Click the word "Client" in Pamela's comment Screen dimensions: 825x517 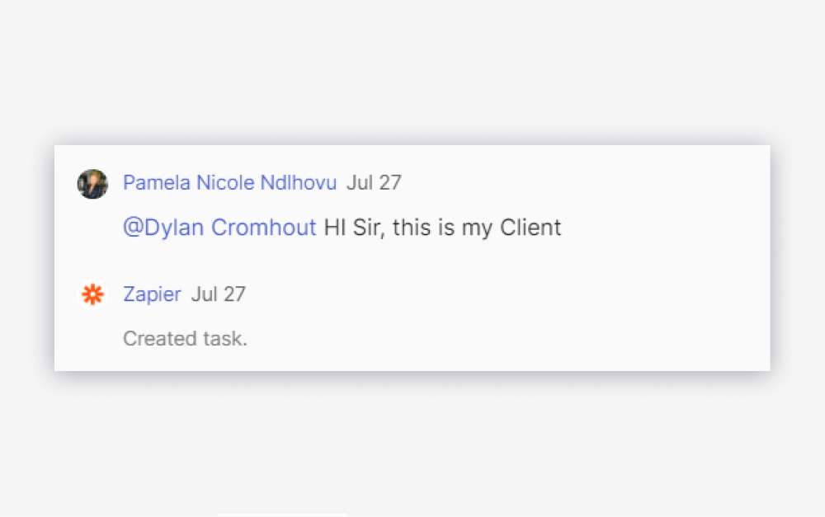click(530, 228)
